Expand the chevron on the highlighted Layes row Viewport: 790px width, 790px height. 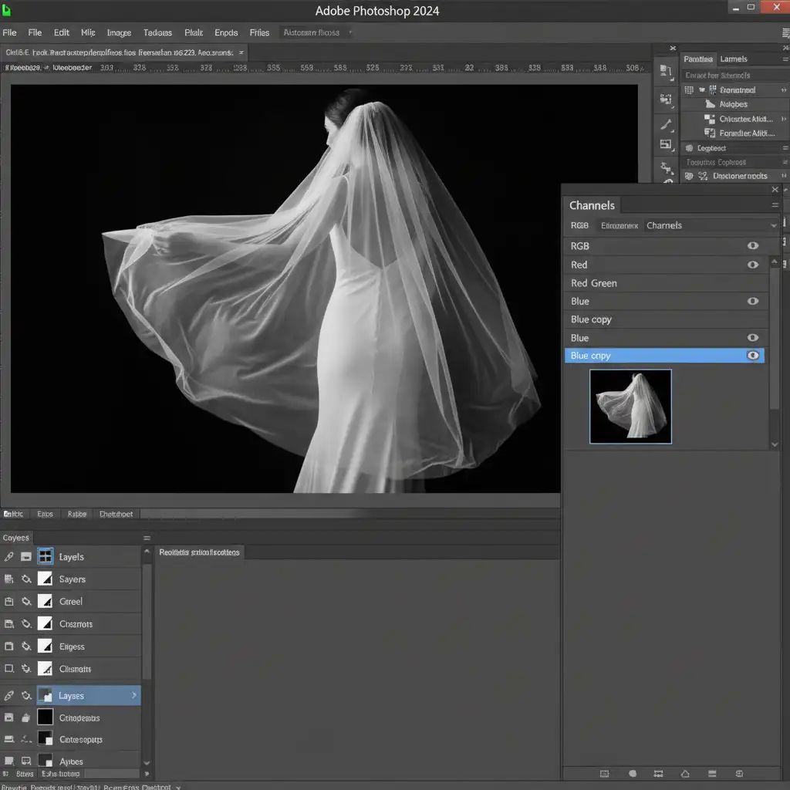point(134,696)
